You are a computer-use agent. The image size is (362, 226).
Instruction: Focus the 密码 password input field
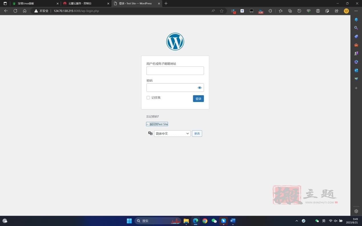(x=175, y=87)
